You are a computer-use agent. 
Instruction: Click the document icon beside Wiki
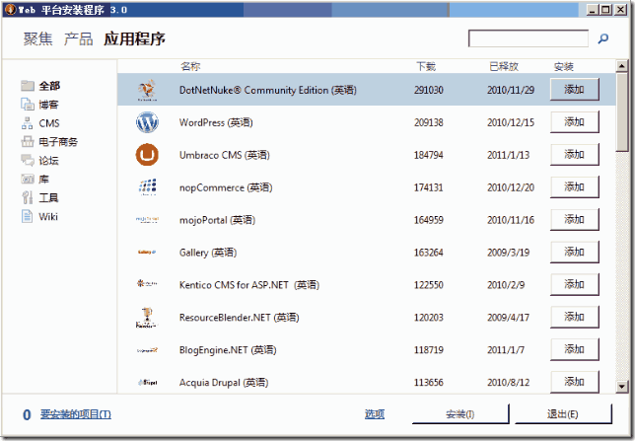[27, 216]
